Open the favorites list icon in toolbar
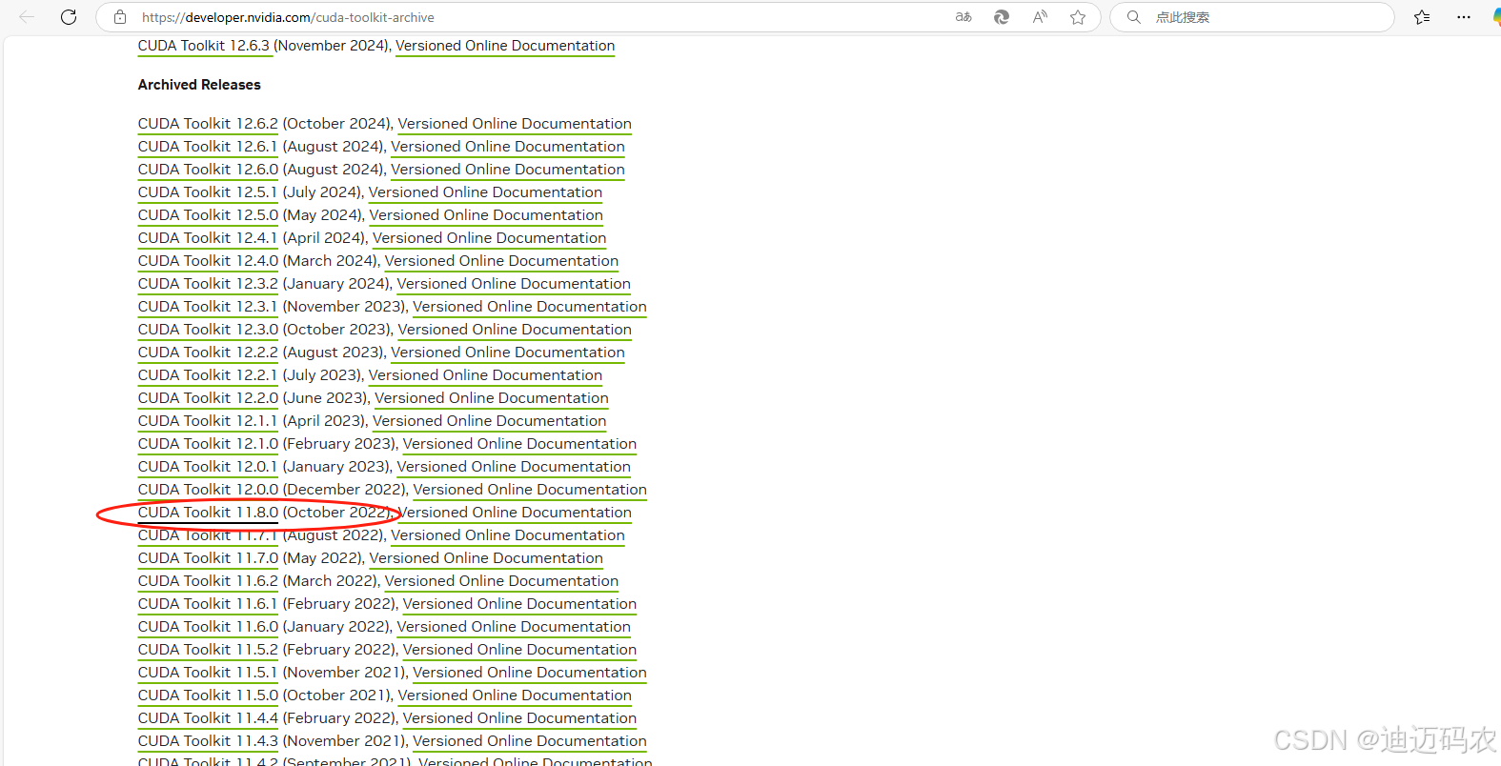 pos(1422,17)
